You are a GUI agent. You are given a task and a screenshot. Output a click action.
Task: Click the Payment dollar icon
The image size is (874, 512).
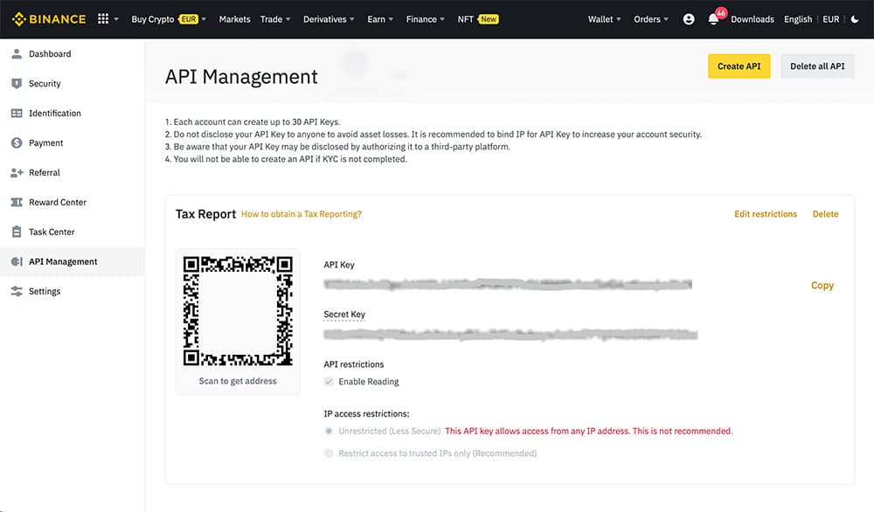[17, 142]
